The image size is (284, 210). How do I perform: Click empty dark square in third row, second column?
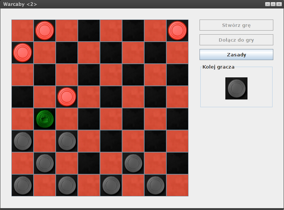click(45, 75)
